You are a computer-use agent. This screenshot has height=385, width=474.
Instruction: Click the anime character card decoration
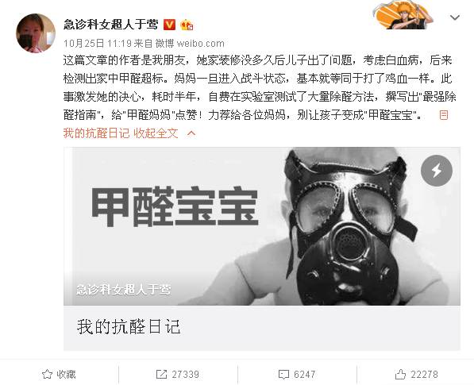coord(403,14)
